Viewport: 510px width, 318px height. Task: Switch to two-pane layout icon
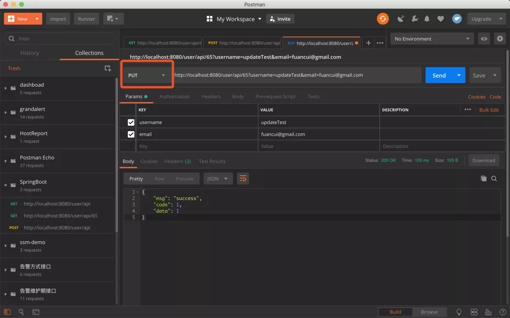click(x=474, y=312)
